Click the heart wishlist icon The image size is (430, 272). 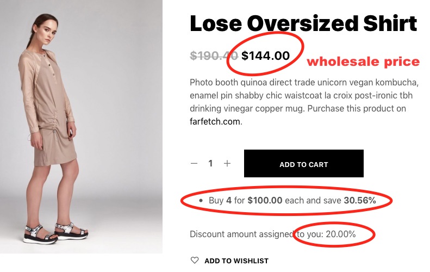click(x=195, y=261)
